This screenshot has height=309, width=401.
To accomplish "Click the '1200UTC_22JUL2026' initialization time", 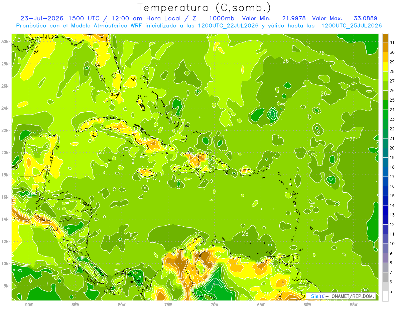I will (228, 26).
